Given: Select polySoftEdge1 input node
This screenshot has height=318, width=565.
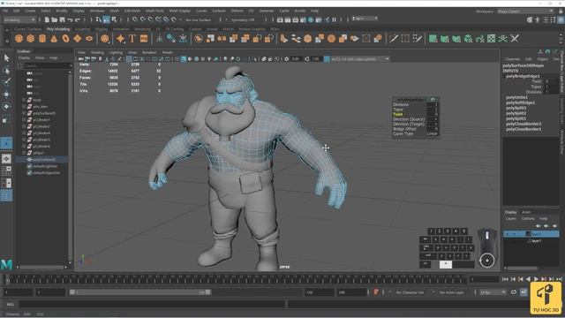Looking at the screenshot, I should tap(520, 102).
